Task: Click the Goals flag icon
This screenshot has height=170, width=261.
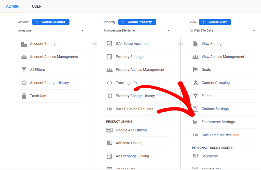Action: click(x=195, y=69)
